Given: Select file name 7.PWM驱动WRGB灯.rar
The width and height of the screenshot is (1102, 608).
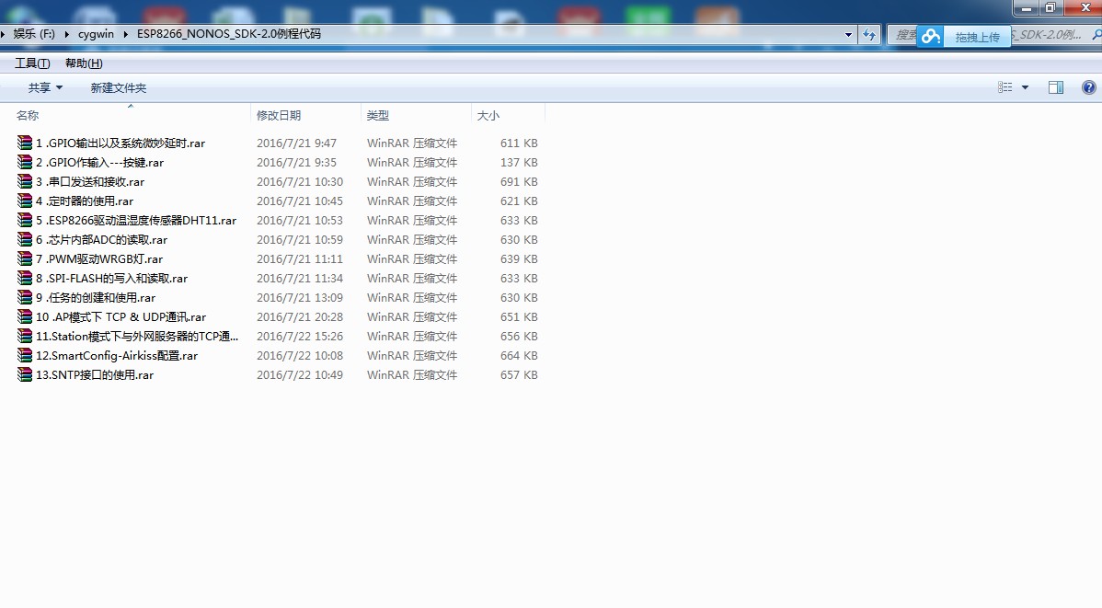Looking at the screenshot, I should [x=99, y=258].
